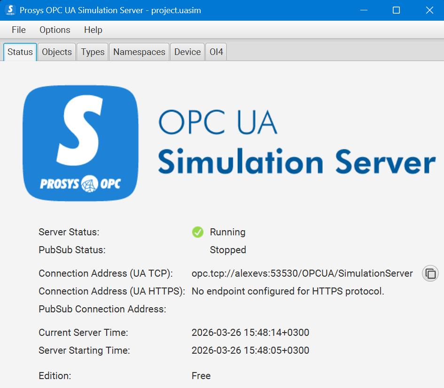Go to the Types tab
Viewport: 444px width, 388px height.
tap(93, 52)
